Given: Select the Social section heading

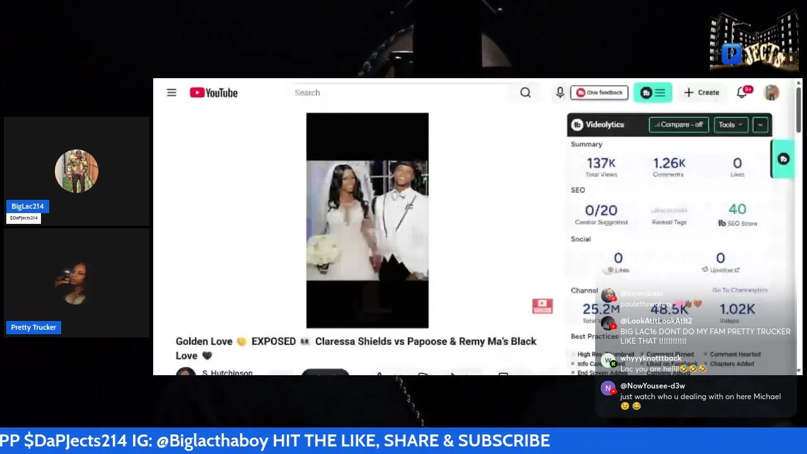Looking at the screenshot, I should tap(581, 239).
